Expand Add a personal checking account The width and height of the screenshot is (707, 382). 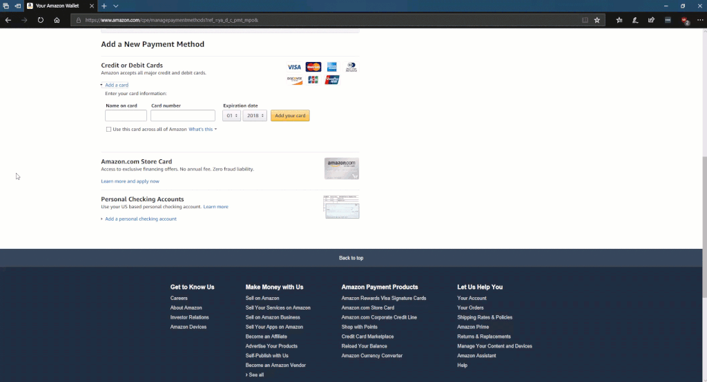(x=141, y=219)
